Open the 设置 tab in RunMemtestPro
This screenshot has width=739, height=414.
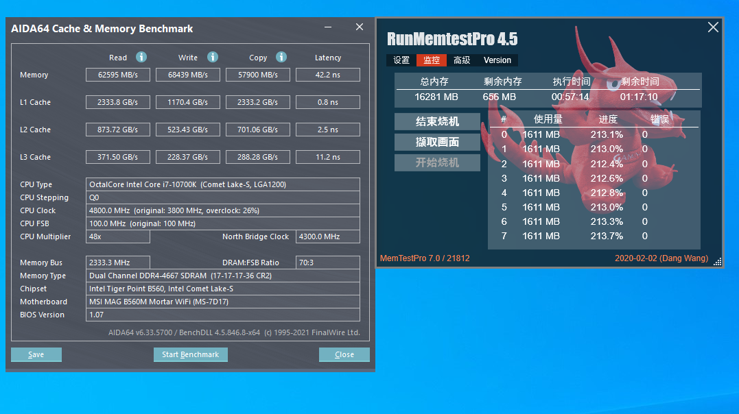401,60
